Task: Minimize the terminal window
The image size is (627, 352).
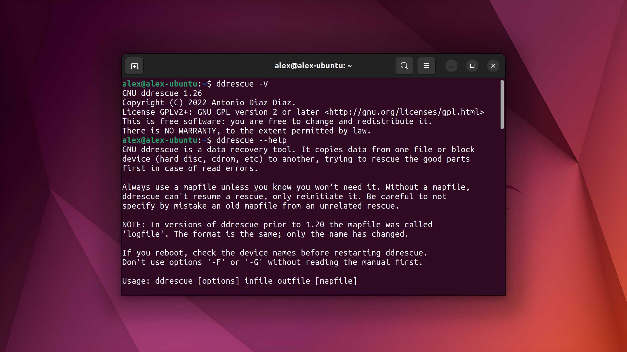Action: (451, 66)
